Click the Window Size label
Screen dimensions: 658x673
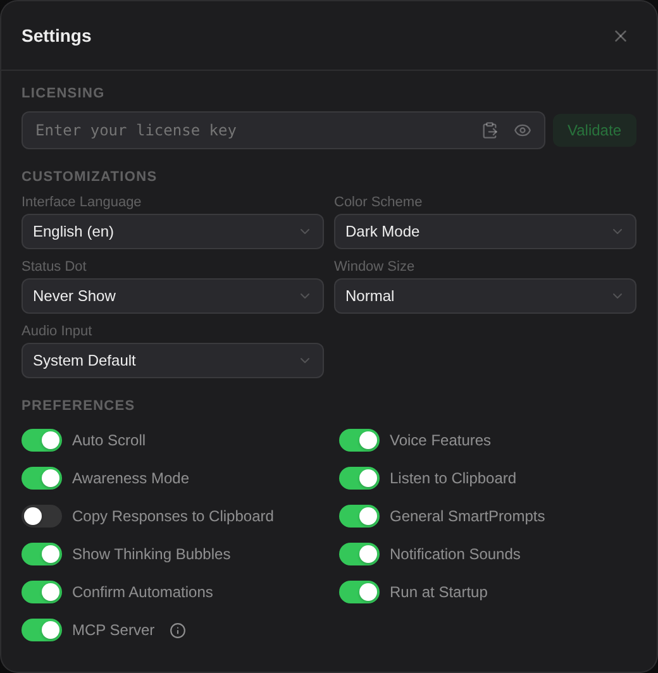pyautogui.click(x=375, y=266)
